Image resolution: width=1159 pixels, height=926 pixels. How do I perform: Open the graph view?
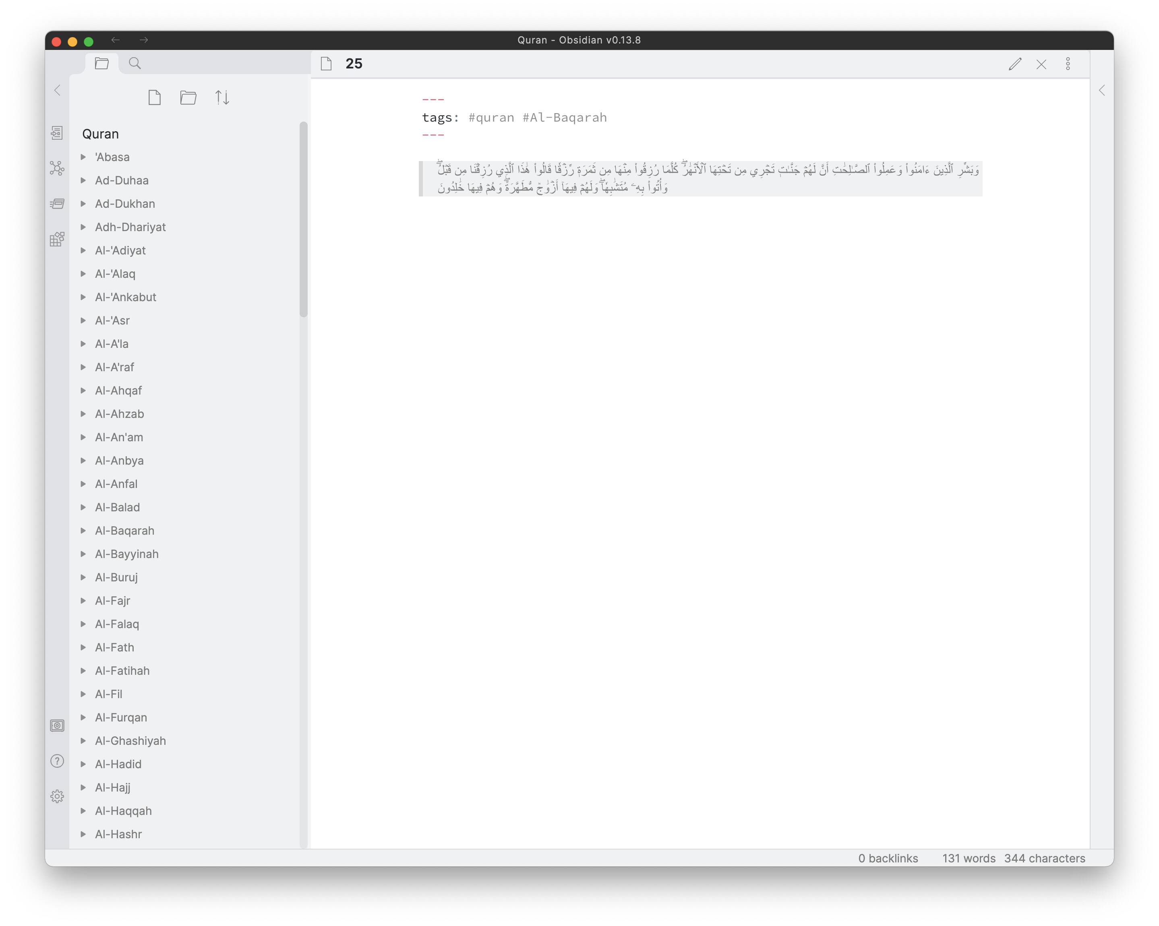(x=57, y=168)
